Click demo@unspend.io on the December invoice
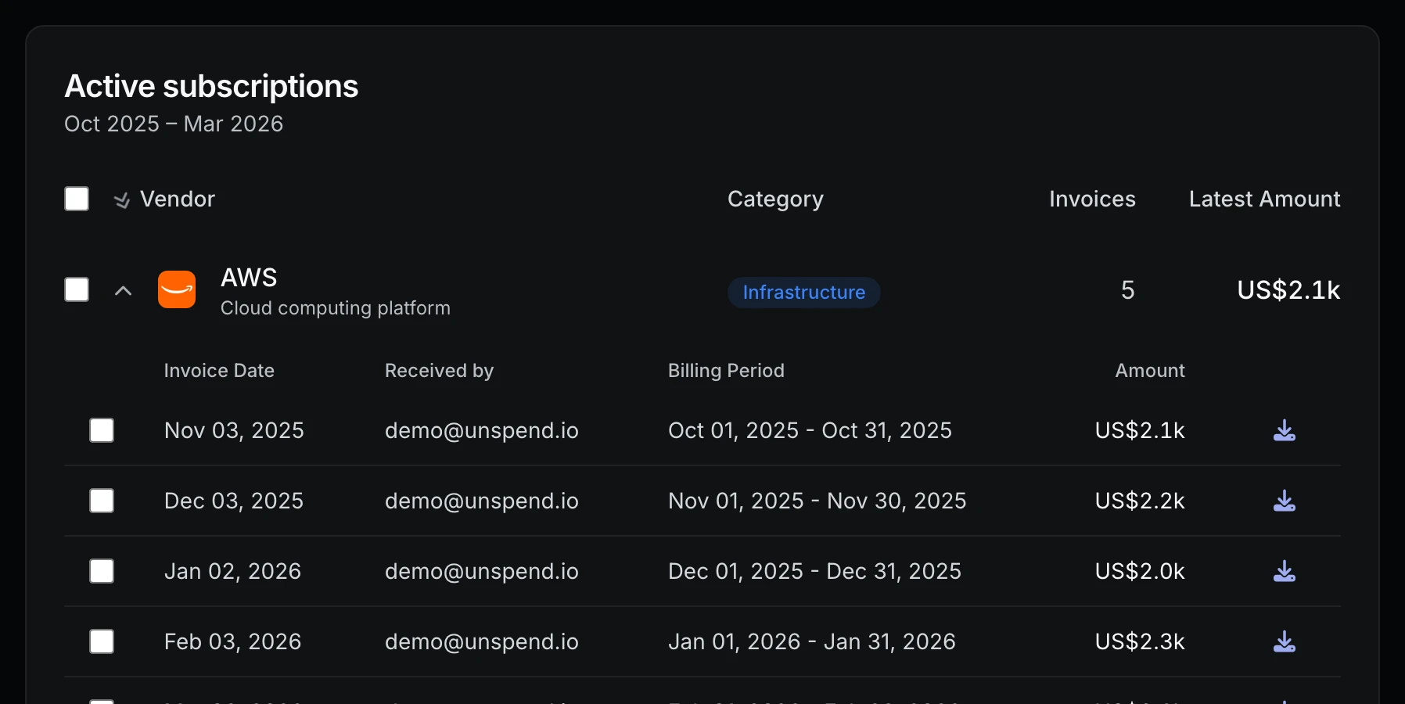Viewport: 1405px width, 704px height. [481, 501]
